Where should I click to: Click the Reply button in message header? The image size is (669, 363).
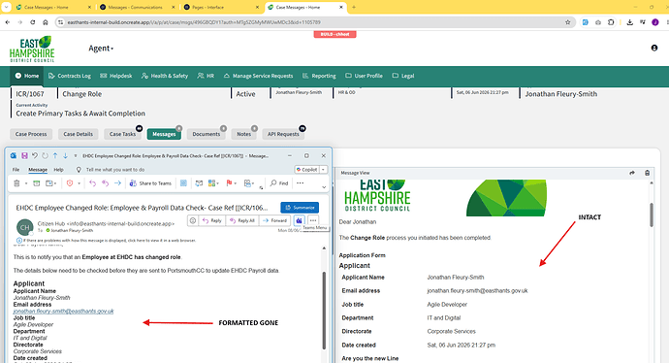212,220
